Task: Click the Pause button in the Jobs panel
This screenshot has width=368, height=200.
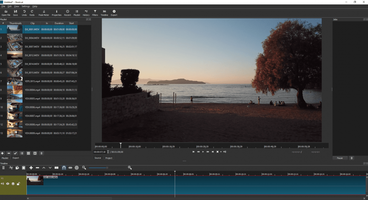Action: point(340,158)
